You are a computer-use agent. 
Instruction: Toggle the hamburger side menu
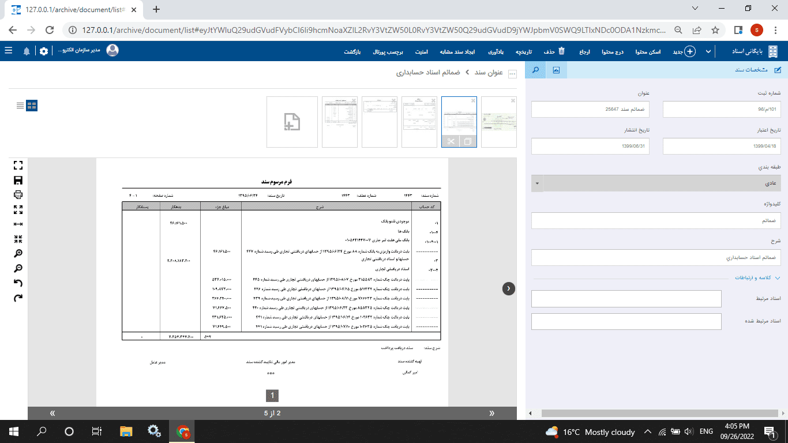9,51
